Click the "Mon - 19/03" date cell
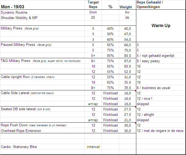The height and width of the screenshot is (155, 186). pos(12,7)
